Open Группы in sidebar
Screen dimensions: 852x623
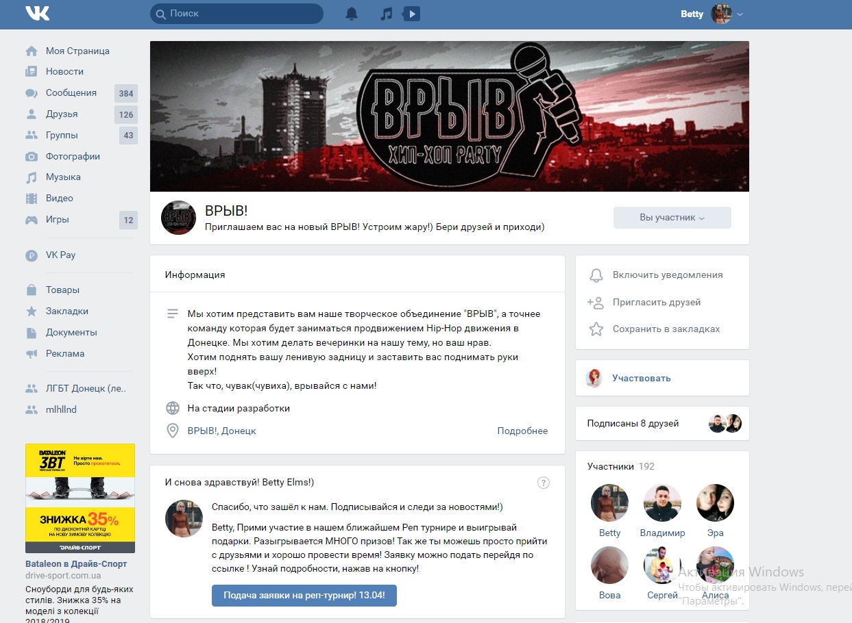point(62,136)
